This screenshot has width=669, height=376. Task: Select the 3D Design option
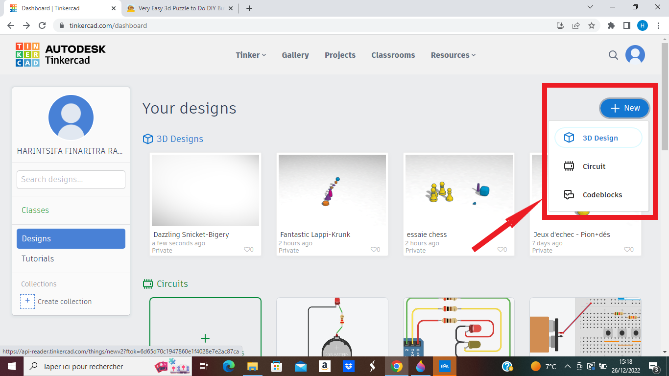pyautogui.click(x=598, y=138)
